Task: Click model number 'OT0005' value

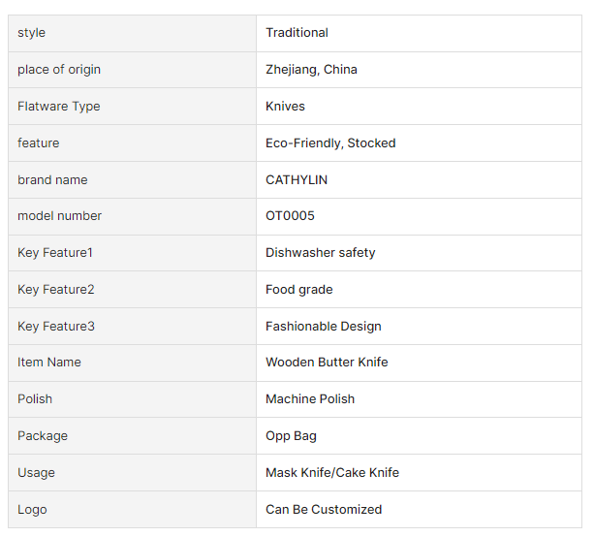Action: [x=290, y=216]
